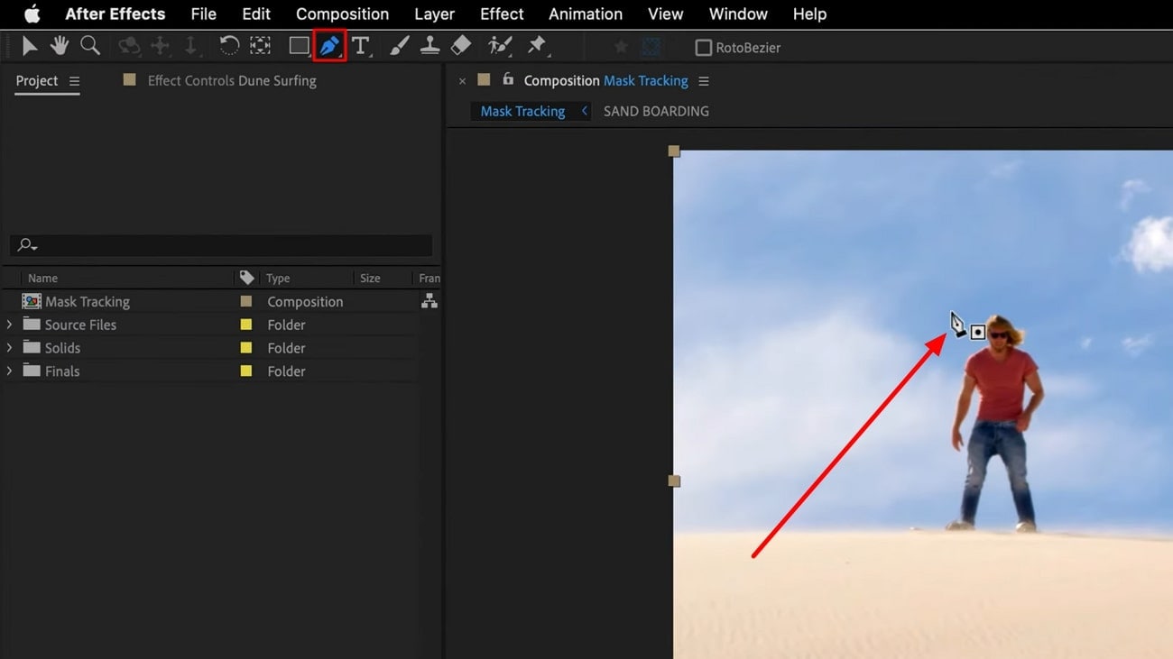This screenshot has height=659, width=1173.
Task: Click the composition flowchart icon in Mask Tracking row
Action: [x=429, y=302]
